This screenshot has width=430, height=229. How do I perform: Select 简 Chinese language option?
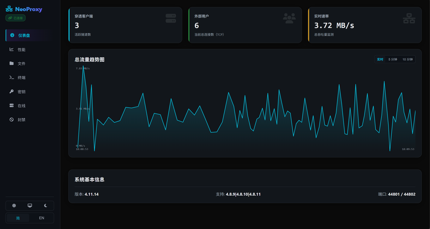pos(18,218)
